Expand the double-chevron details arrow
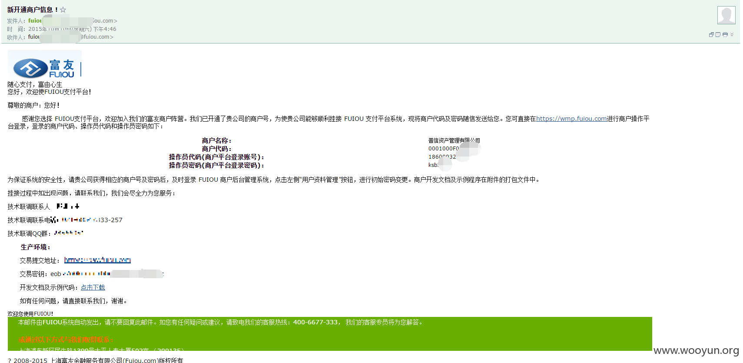Image resolution: width=743 pixels, height=363 pixels. click(x=732, y=34)
